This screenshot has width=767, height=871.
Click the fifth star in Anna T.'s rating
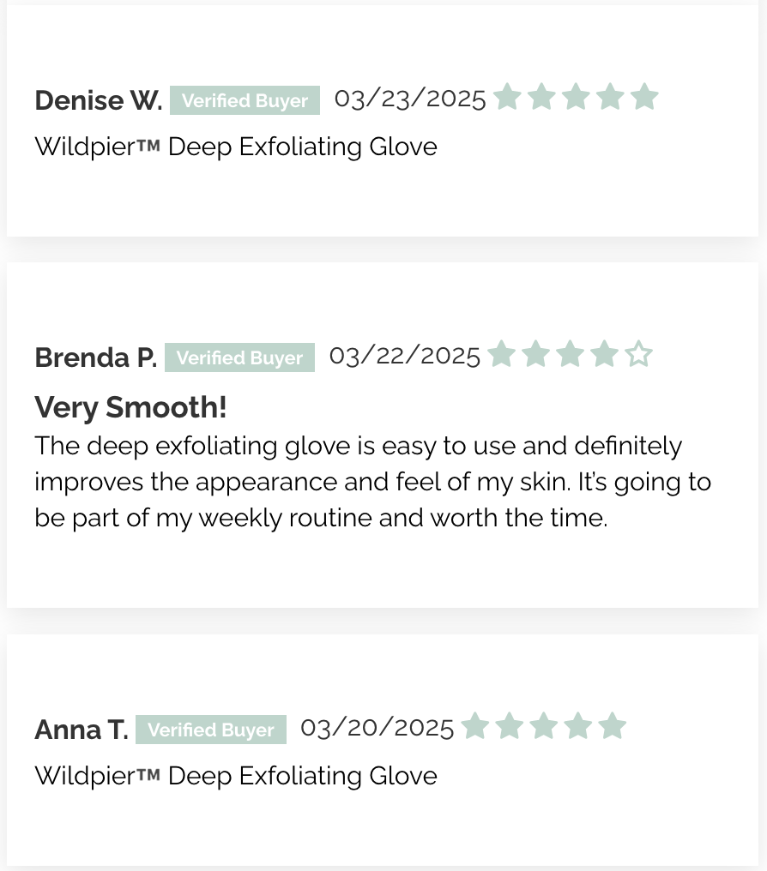(x=613, y=725)
